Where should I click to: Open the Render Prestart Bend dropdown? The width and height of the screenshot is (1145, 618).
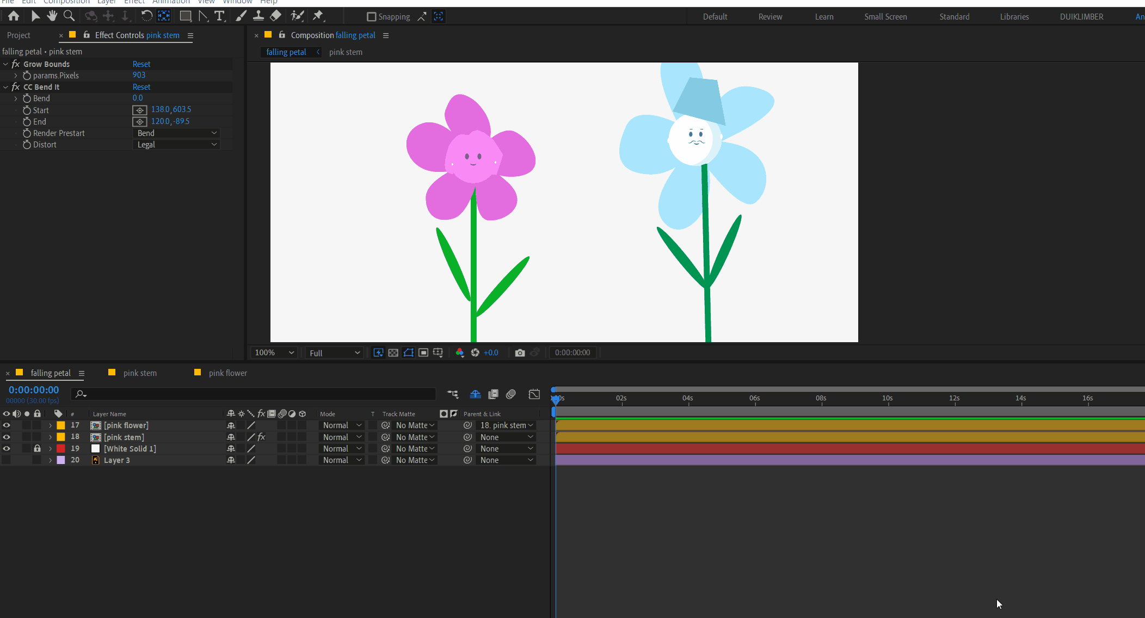(176, 133)
